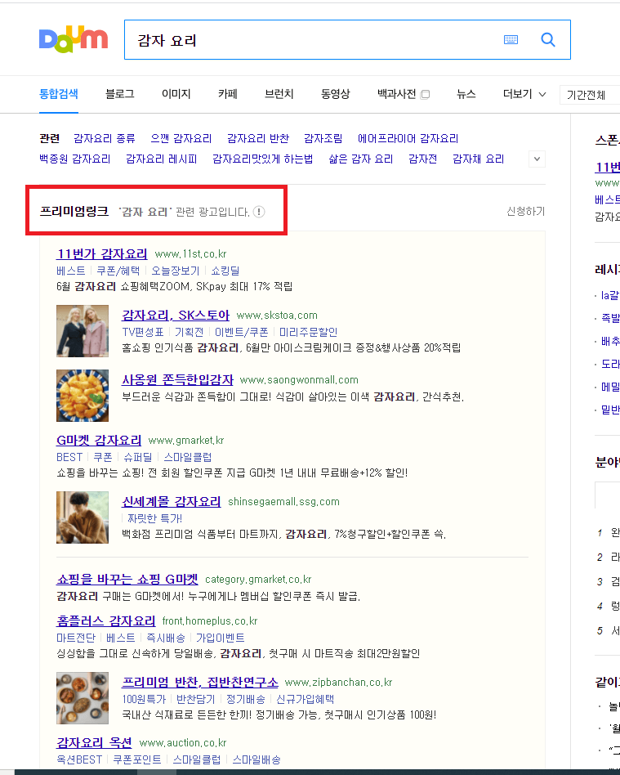Click related search 에어프라이어 감자요리
The height and width of the screenshot is (775, 620).
pos(408,138)
